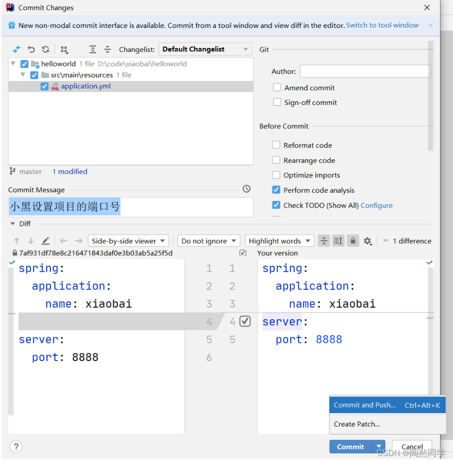The width and height of the screenshot is (453, 462).
Task: Open diff settings gear icon
Action: [368, 241]
